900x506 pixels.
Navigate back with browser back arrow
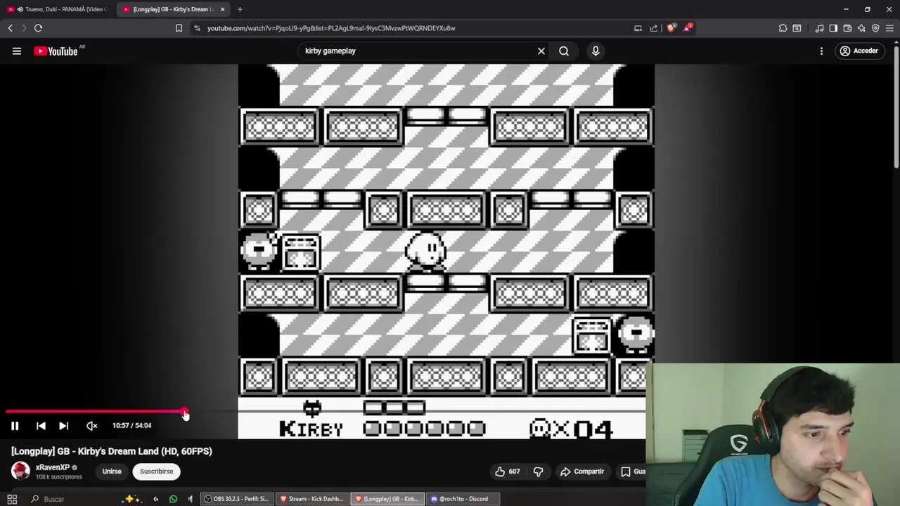point(10,28)
